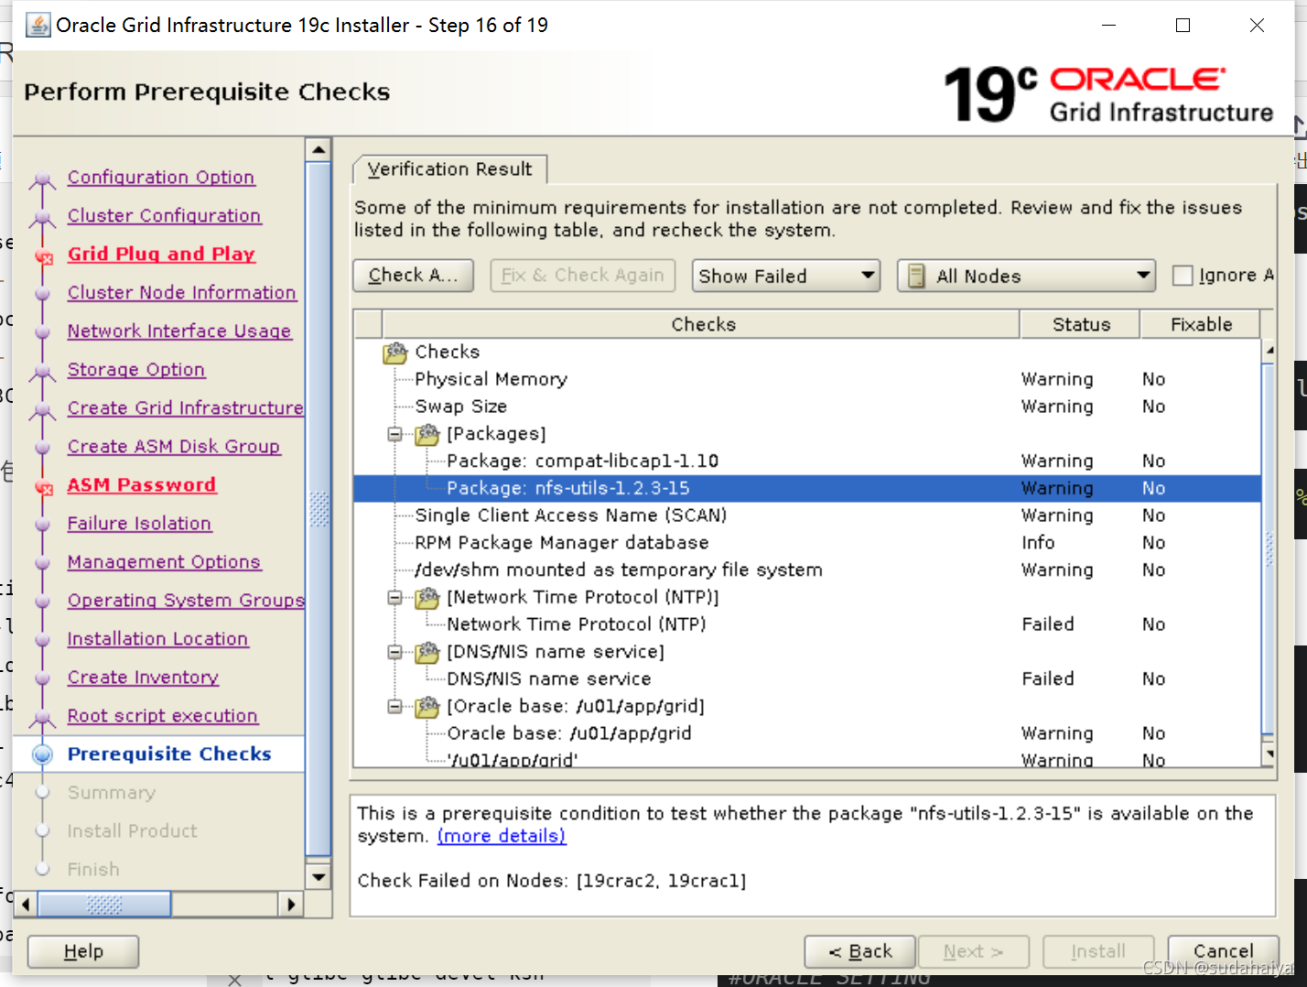1307x987 pixels.
Task: Go to Create ASM Disk Group step
Action: [174, 447]
